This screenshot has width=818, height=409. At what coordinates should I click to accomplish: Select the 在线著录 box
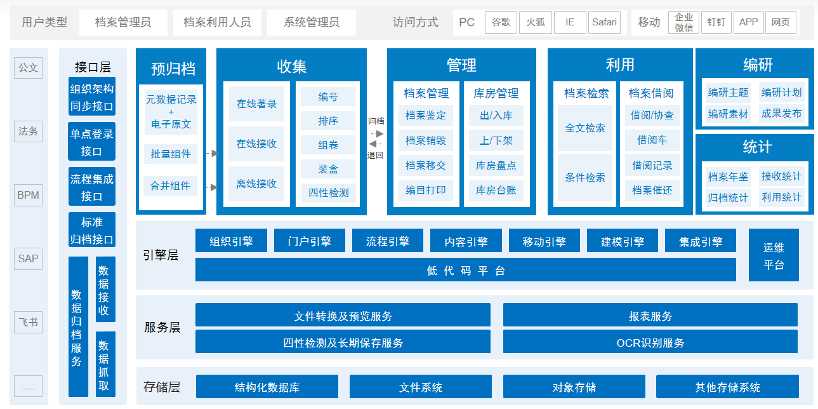256,104
